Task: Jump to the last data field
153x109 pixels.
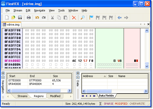Action: [x=94, y=96]
